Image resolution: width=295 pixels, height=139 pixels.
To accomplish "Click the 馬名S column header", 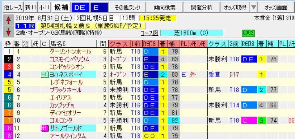I will 72,44.
